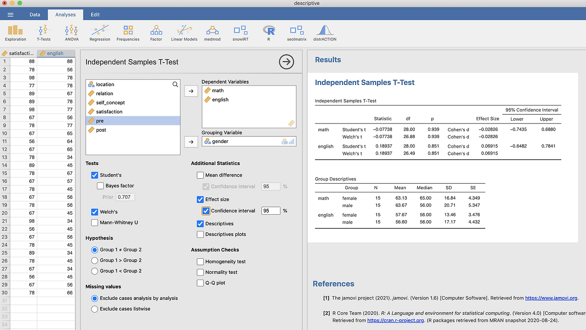Switch to the Data tab
586x330 pixels.
[35, 15]
